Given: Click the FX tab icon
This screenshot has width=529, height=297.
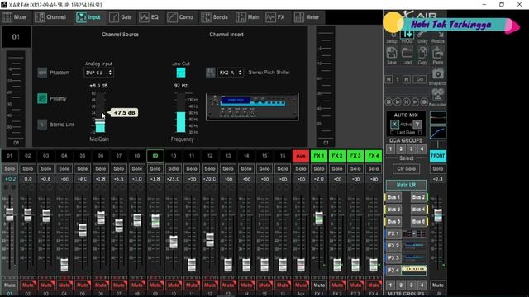Looking at the screenshot, I should click(270, 17).
